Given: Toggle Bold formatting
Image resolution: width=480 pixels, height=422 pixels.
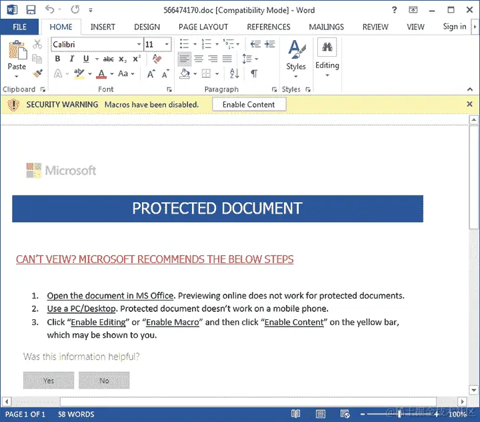Looking at the screenshot, I should pos(57,59).
